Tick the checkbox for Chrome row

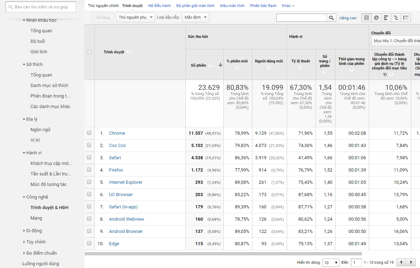click(x=89, y=133)
